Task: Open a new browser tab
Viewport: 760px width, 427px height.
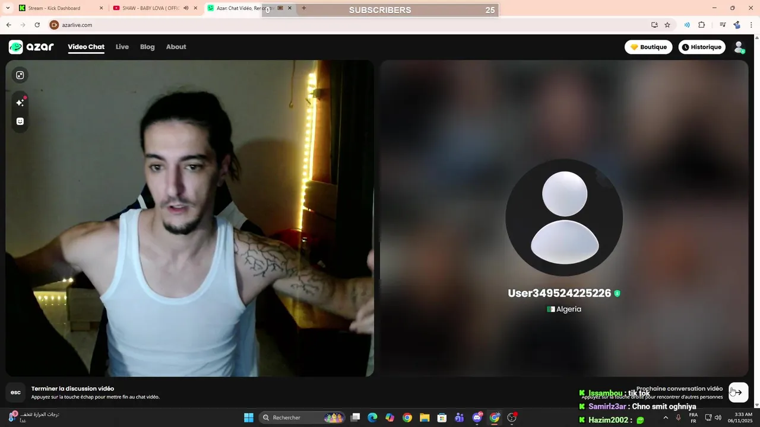Action: [x=304, y=8]
